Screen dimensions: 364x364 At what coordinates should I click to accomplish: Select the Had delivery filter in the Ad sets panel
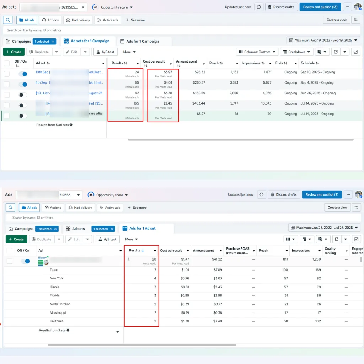click(x=78, y=20)
